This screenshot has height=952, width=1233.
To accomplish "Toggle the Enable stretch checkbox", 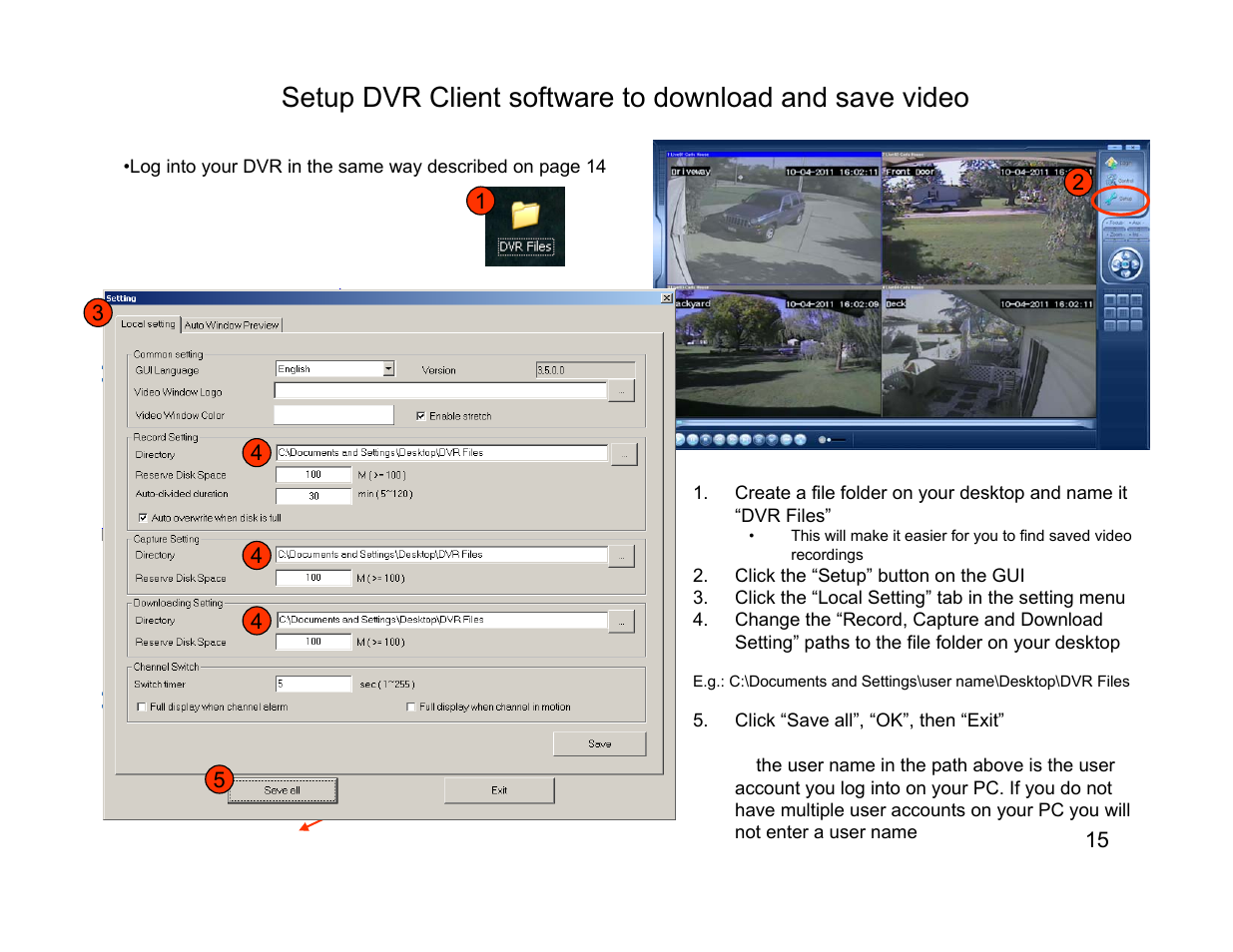I will [420, 416].
